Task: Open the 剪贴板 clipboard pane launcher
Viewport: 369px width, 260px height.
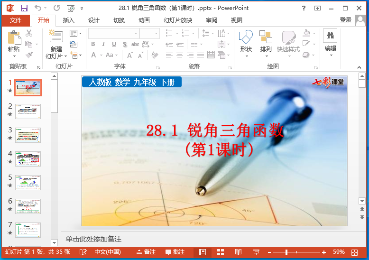Action: tap(38, 68)
